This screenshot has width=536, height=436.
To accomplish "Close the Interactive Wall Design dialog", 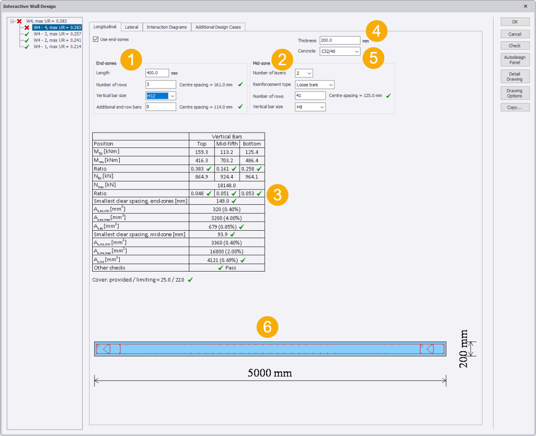I will click(x=525, y=6).
